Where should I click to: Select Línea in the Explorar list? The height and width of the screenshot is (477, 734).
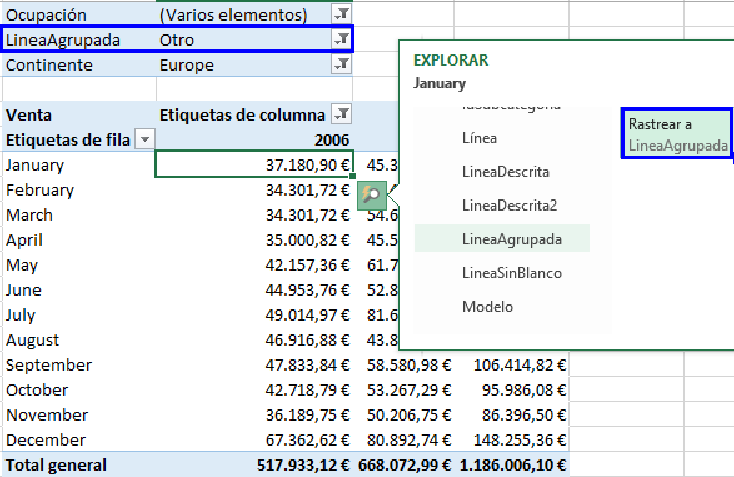[480, 138]
